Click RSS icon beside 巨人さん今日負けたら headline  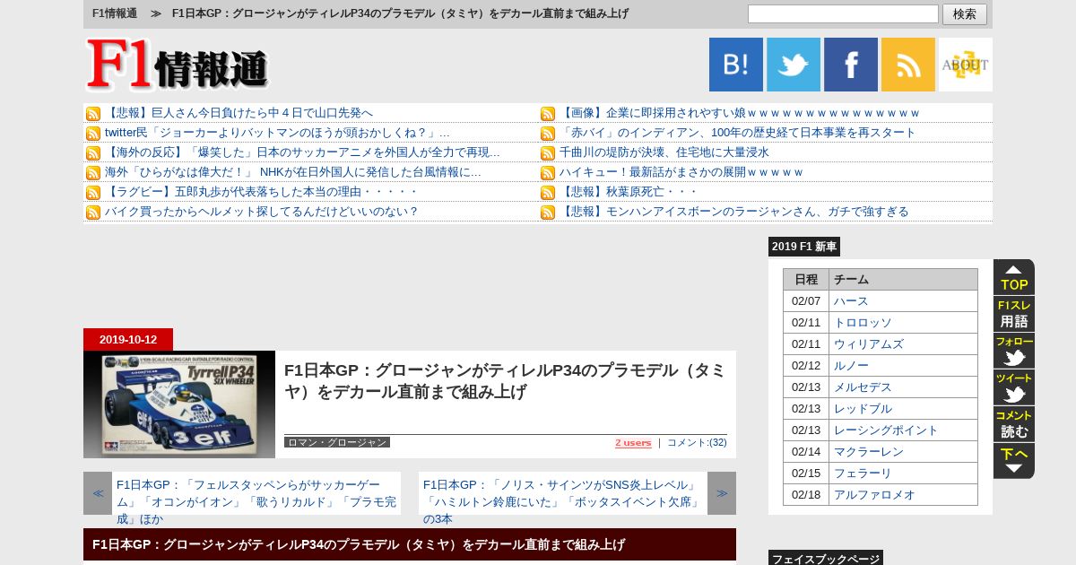click(x=93, y=114)
